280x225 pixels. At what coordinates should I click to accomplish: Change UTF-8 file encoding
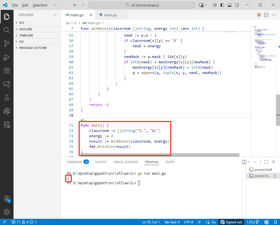point(188,222)
